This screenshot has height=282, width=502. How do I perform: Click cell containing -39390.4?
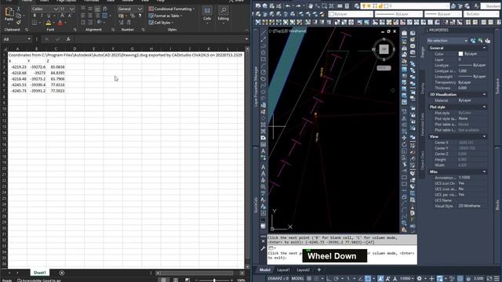[x=37, y=85]
